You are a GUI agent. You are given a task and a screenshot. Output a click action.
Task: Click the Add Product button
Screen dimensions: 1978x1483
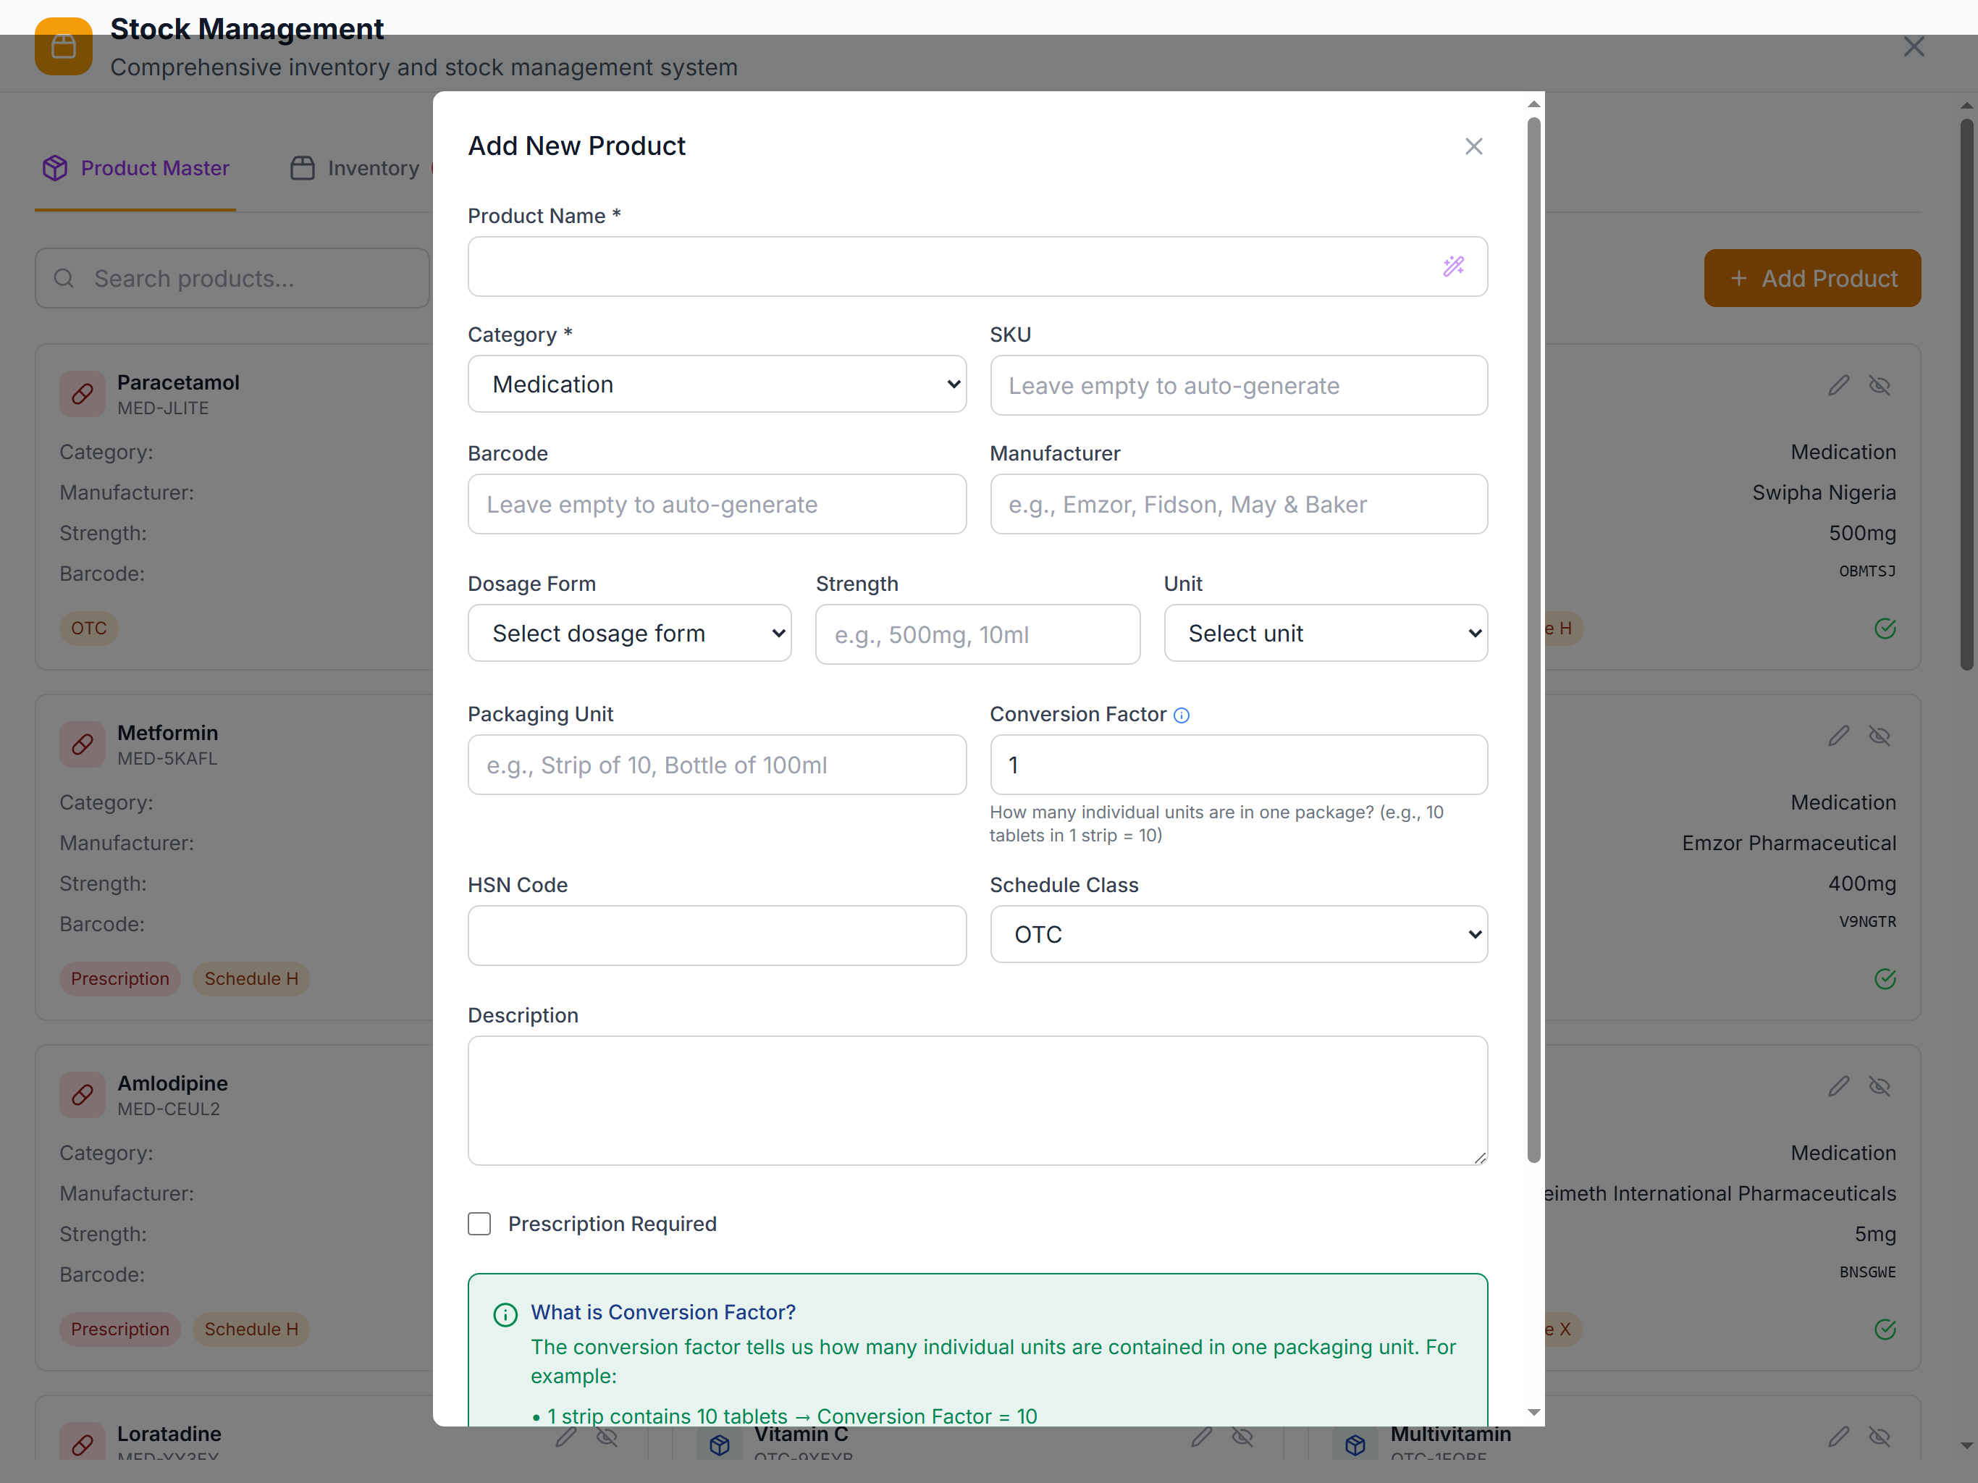point(1811,279)
